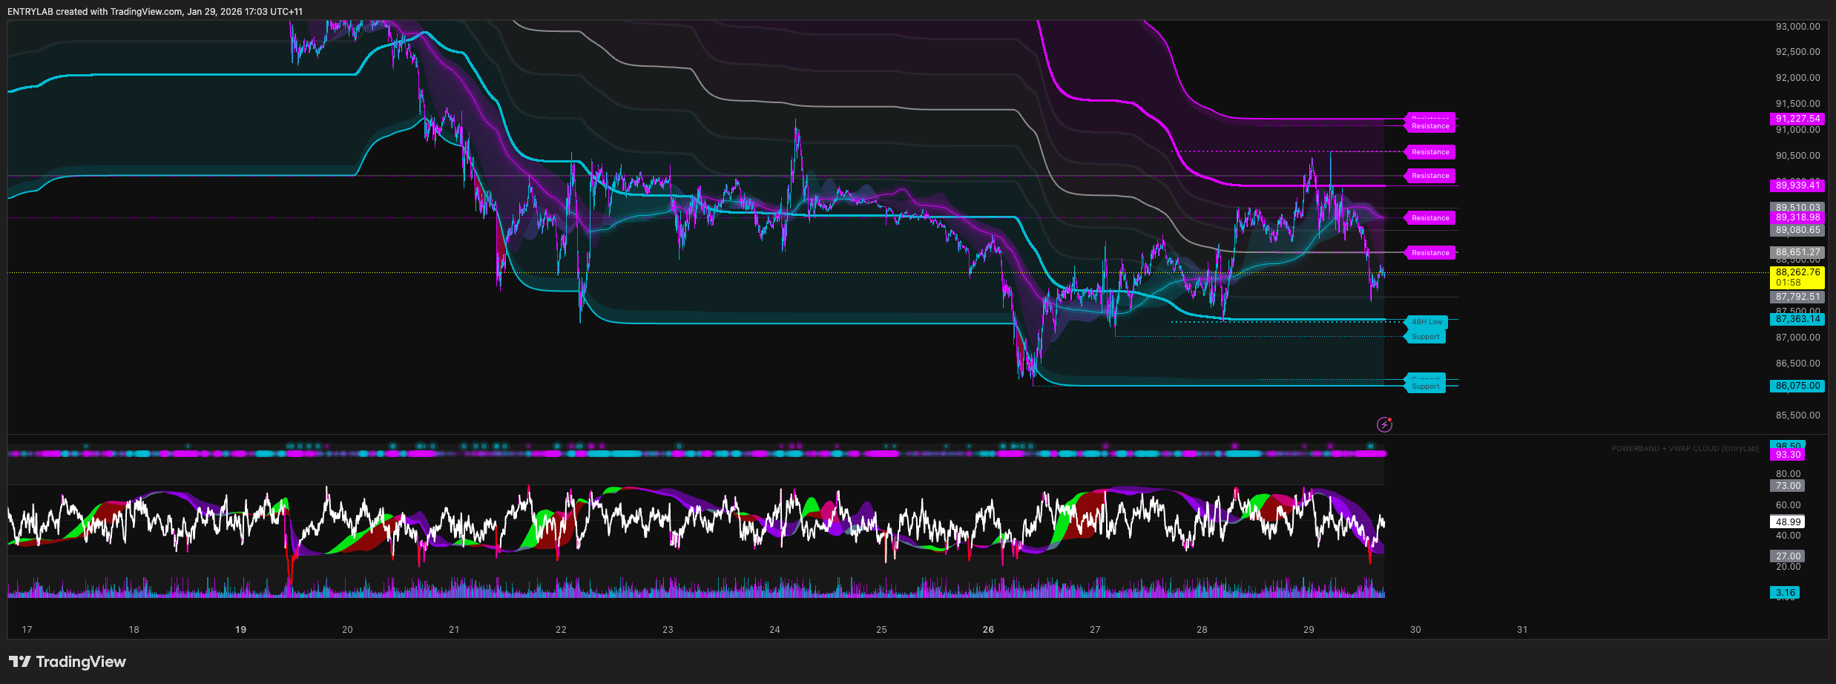
Task: Select the cyan 48H Low level tag
Action: (x=1427, y=322)
